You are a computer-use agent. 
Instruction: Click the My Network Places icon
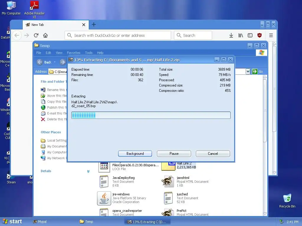coord(43,158)
